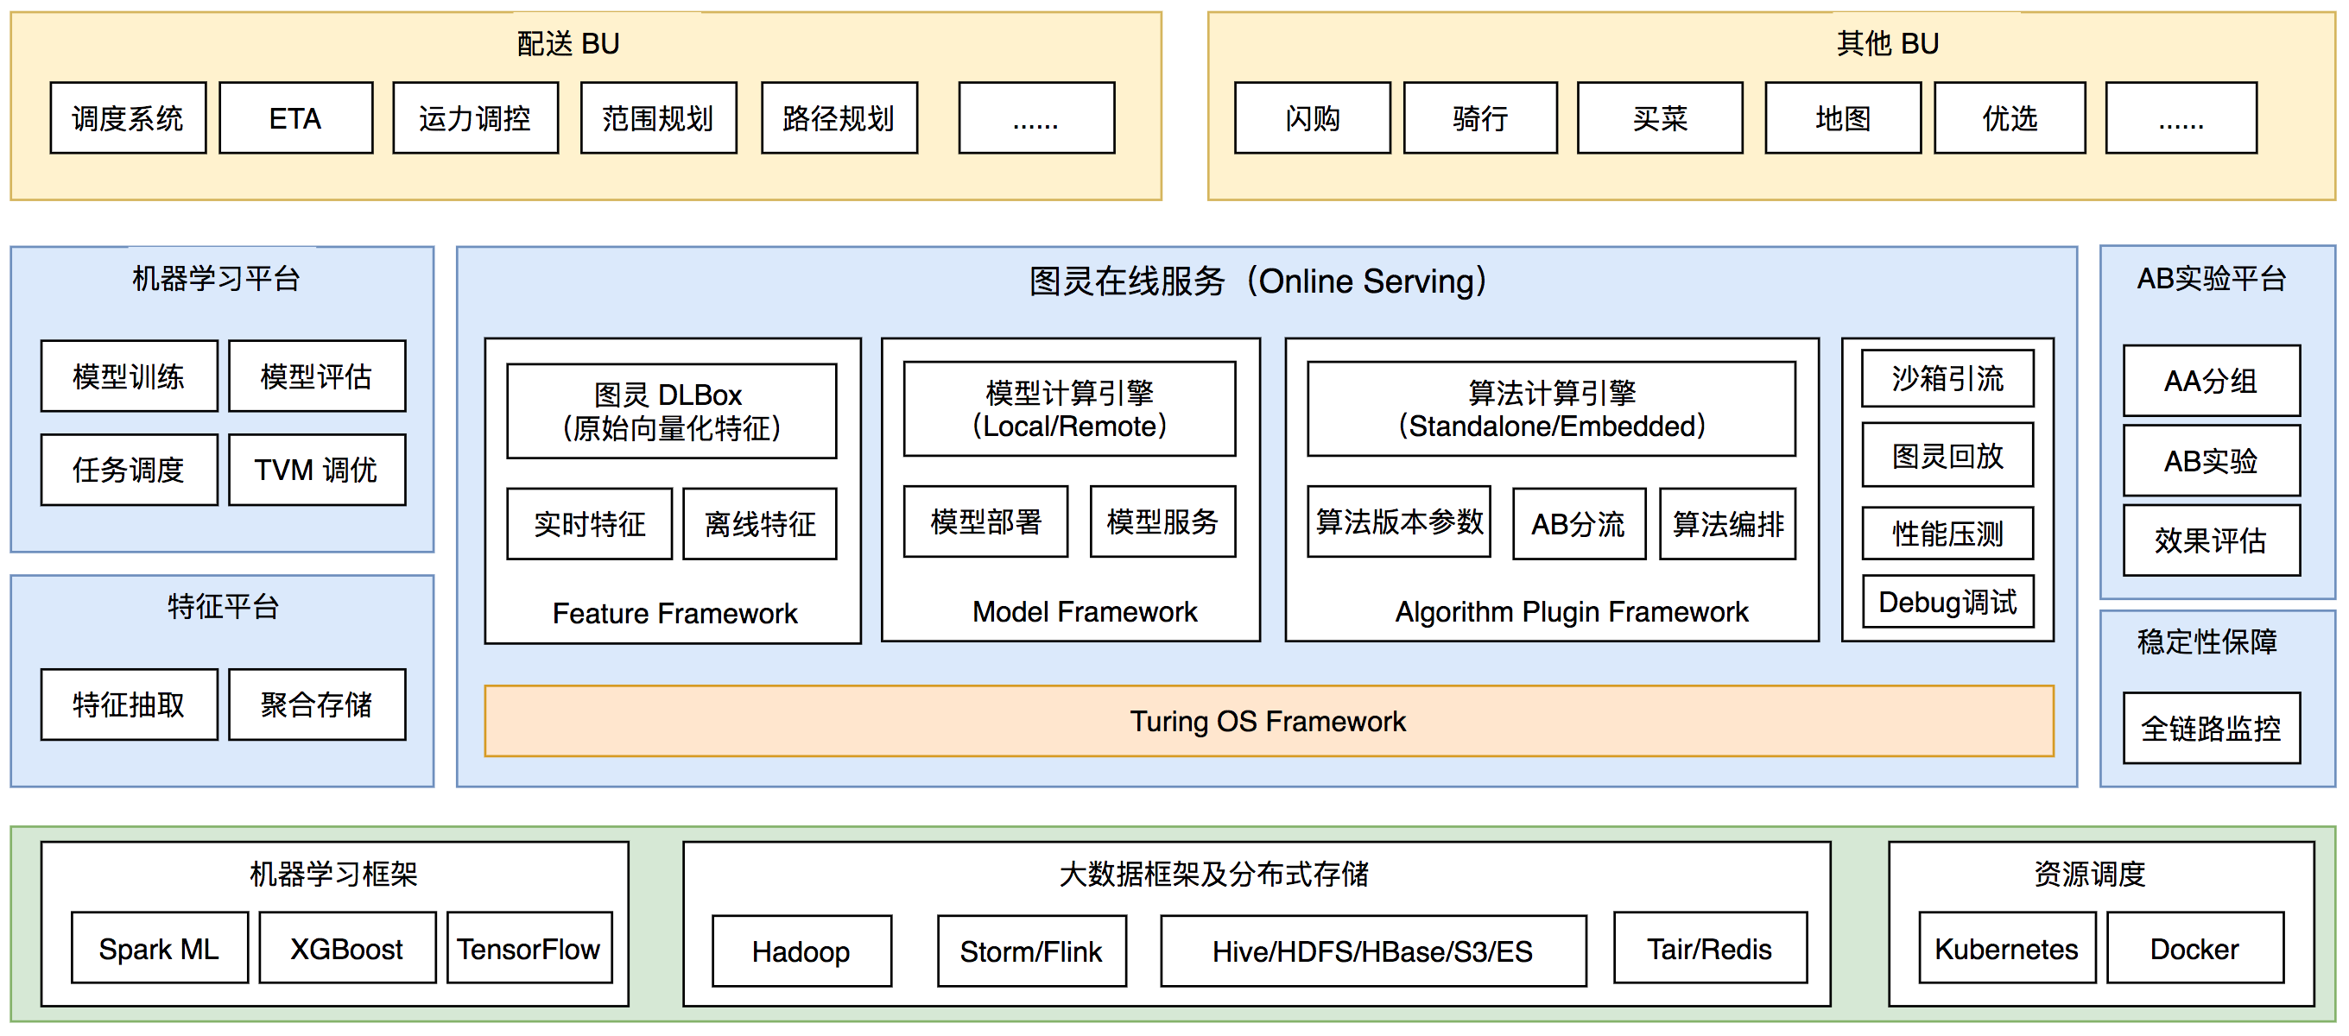Select the 实时特征 box
Image resolution: width=2349 pixels, height=1036 pixels.
(x=589, y=524)
